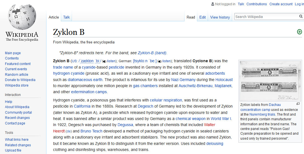
Task: Open the trade name link
Action: pos(63,67)
